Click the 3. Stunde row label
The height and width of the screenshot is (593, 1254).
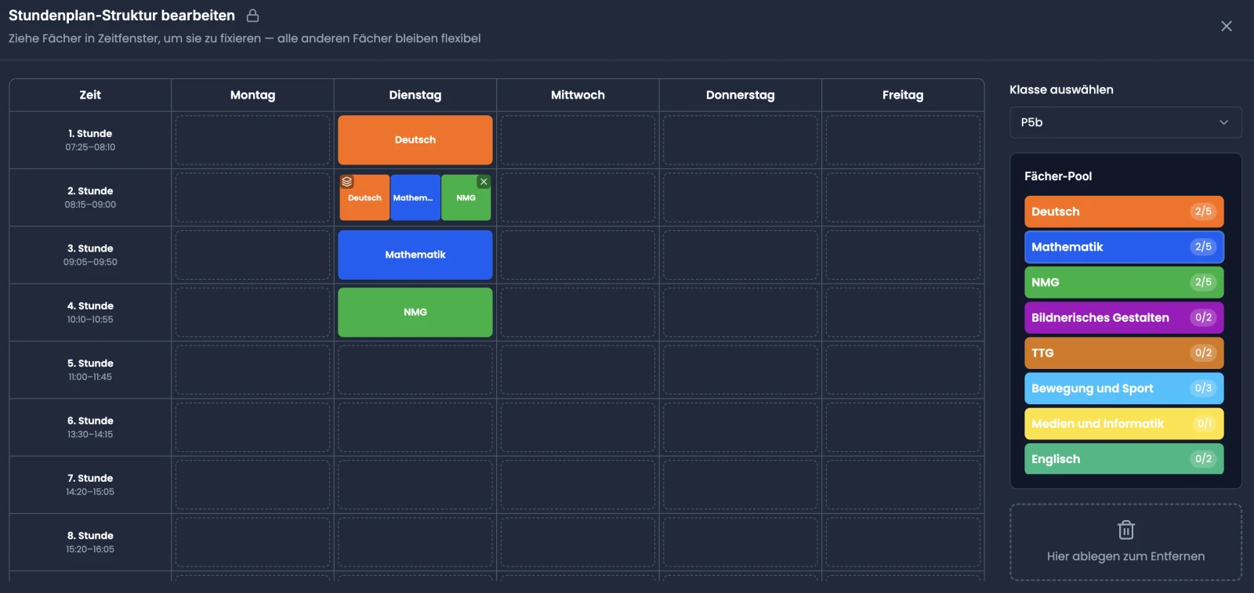click(90, 248)
